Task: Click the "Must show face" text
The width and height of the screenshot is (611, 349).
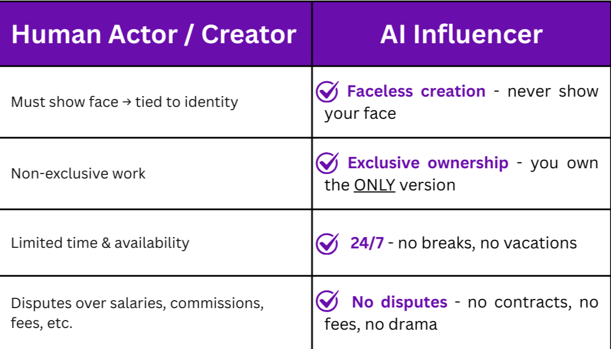Action: (x=65, y=102)
